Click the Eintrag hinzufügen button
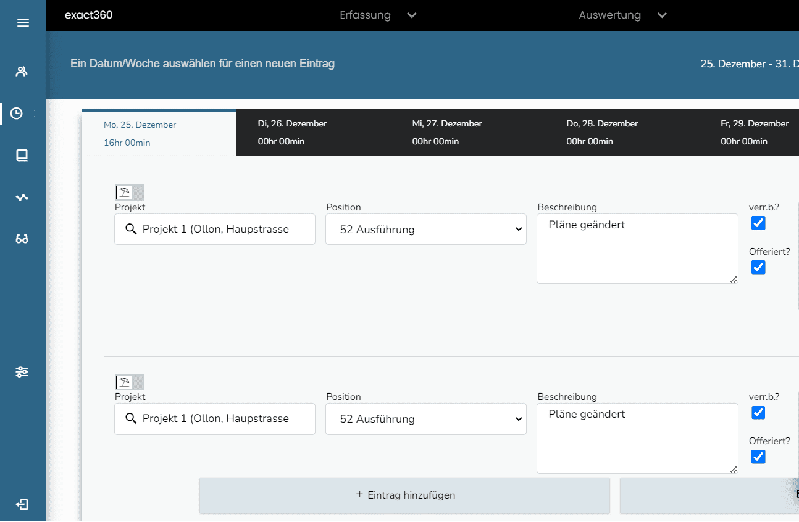Viewport: 799px width, 522px height. point(404,495)
